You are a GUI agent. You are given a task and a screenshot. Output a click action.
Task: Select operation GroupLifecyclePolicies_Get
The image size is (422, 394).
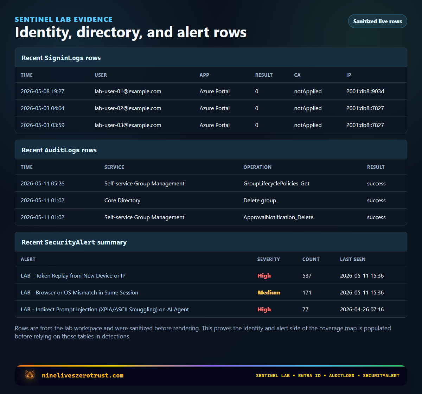(276, 183)
